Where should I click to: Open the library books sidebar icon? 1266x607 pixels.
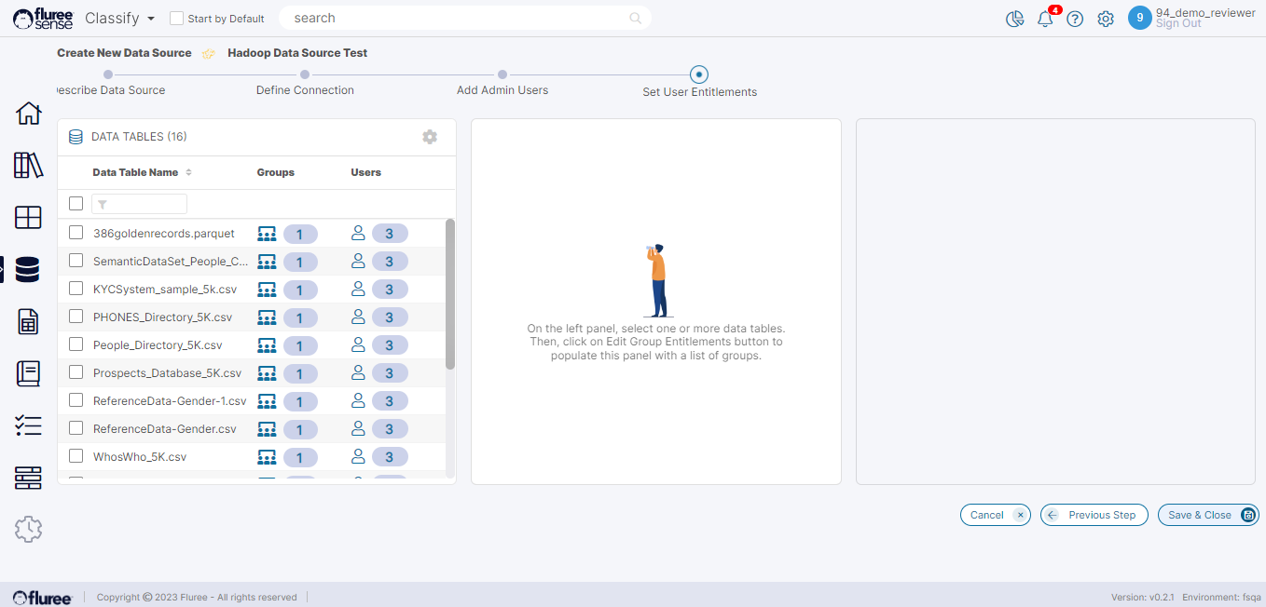pyautogui.click(x=28, y=166)
